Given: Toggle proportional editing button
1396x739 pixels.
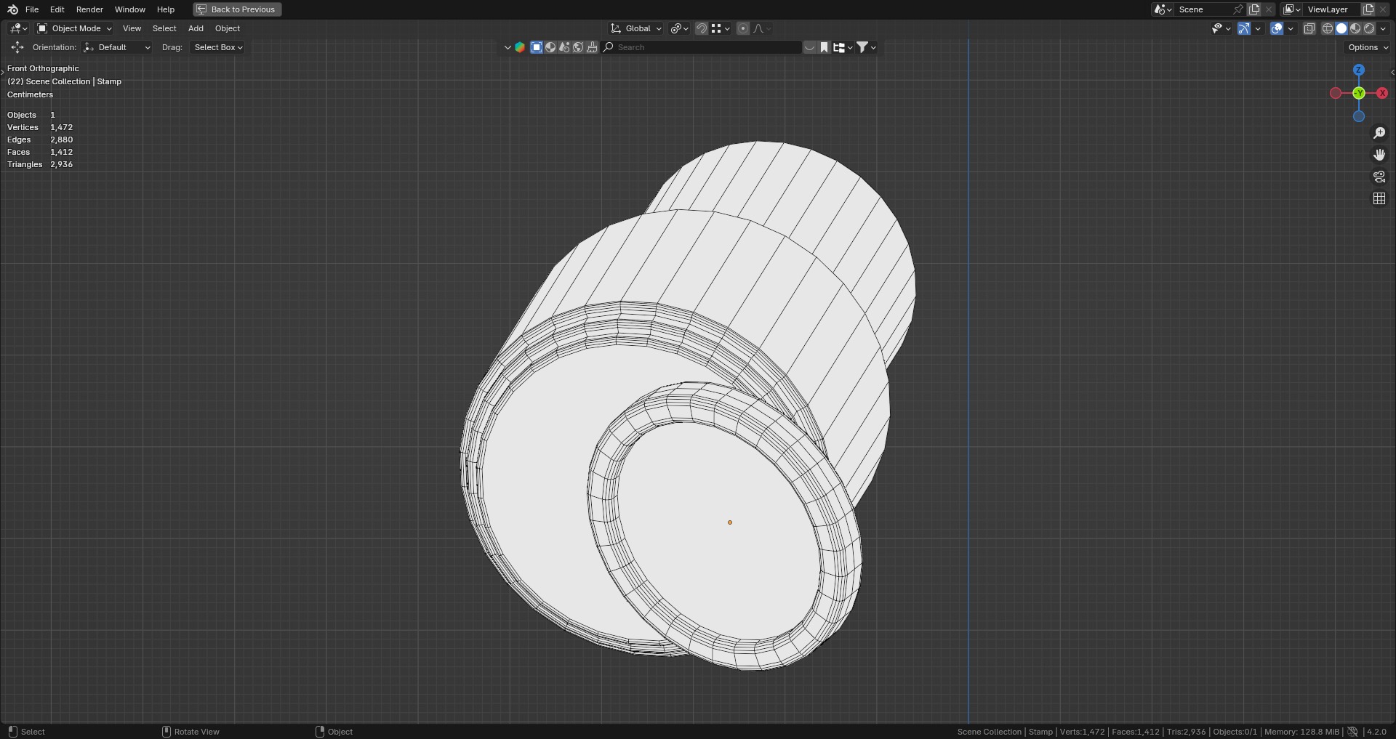Looking at the screenshot, I should (x=742, y=28).
